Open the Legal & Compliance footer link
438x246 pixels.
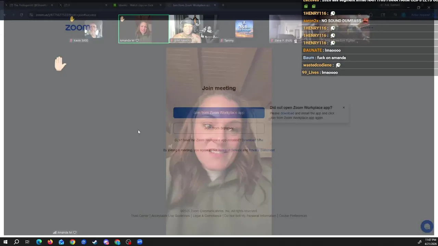207,216
